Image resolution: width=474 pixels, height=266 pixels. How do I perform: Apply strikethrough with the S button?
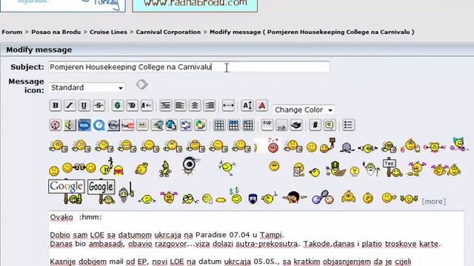tap(99, 106)
